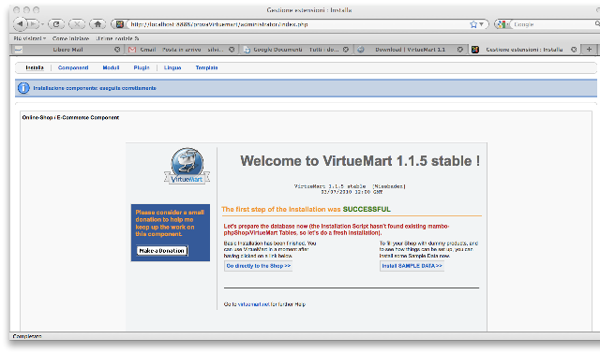Viewport: 600px width, 354px height.
Task: Close the Download VirtueMart 1.1 tab
Action: [460, 50]
